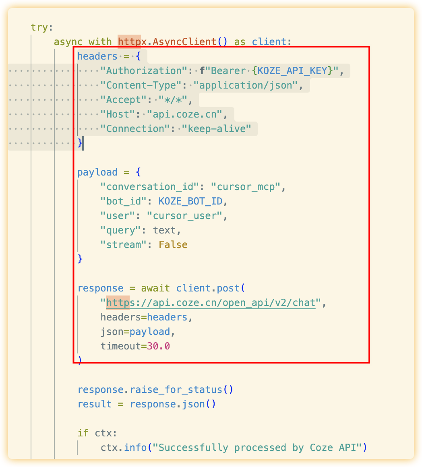Click the 'try:' keyword line
This screenshot has height=467, width=422.
pos(42,27)
